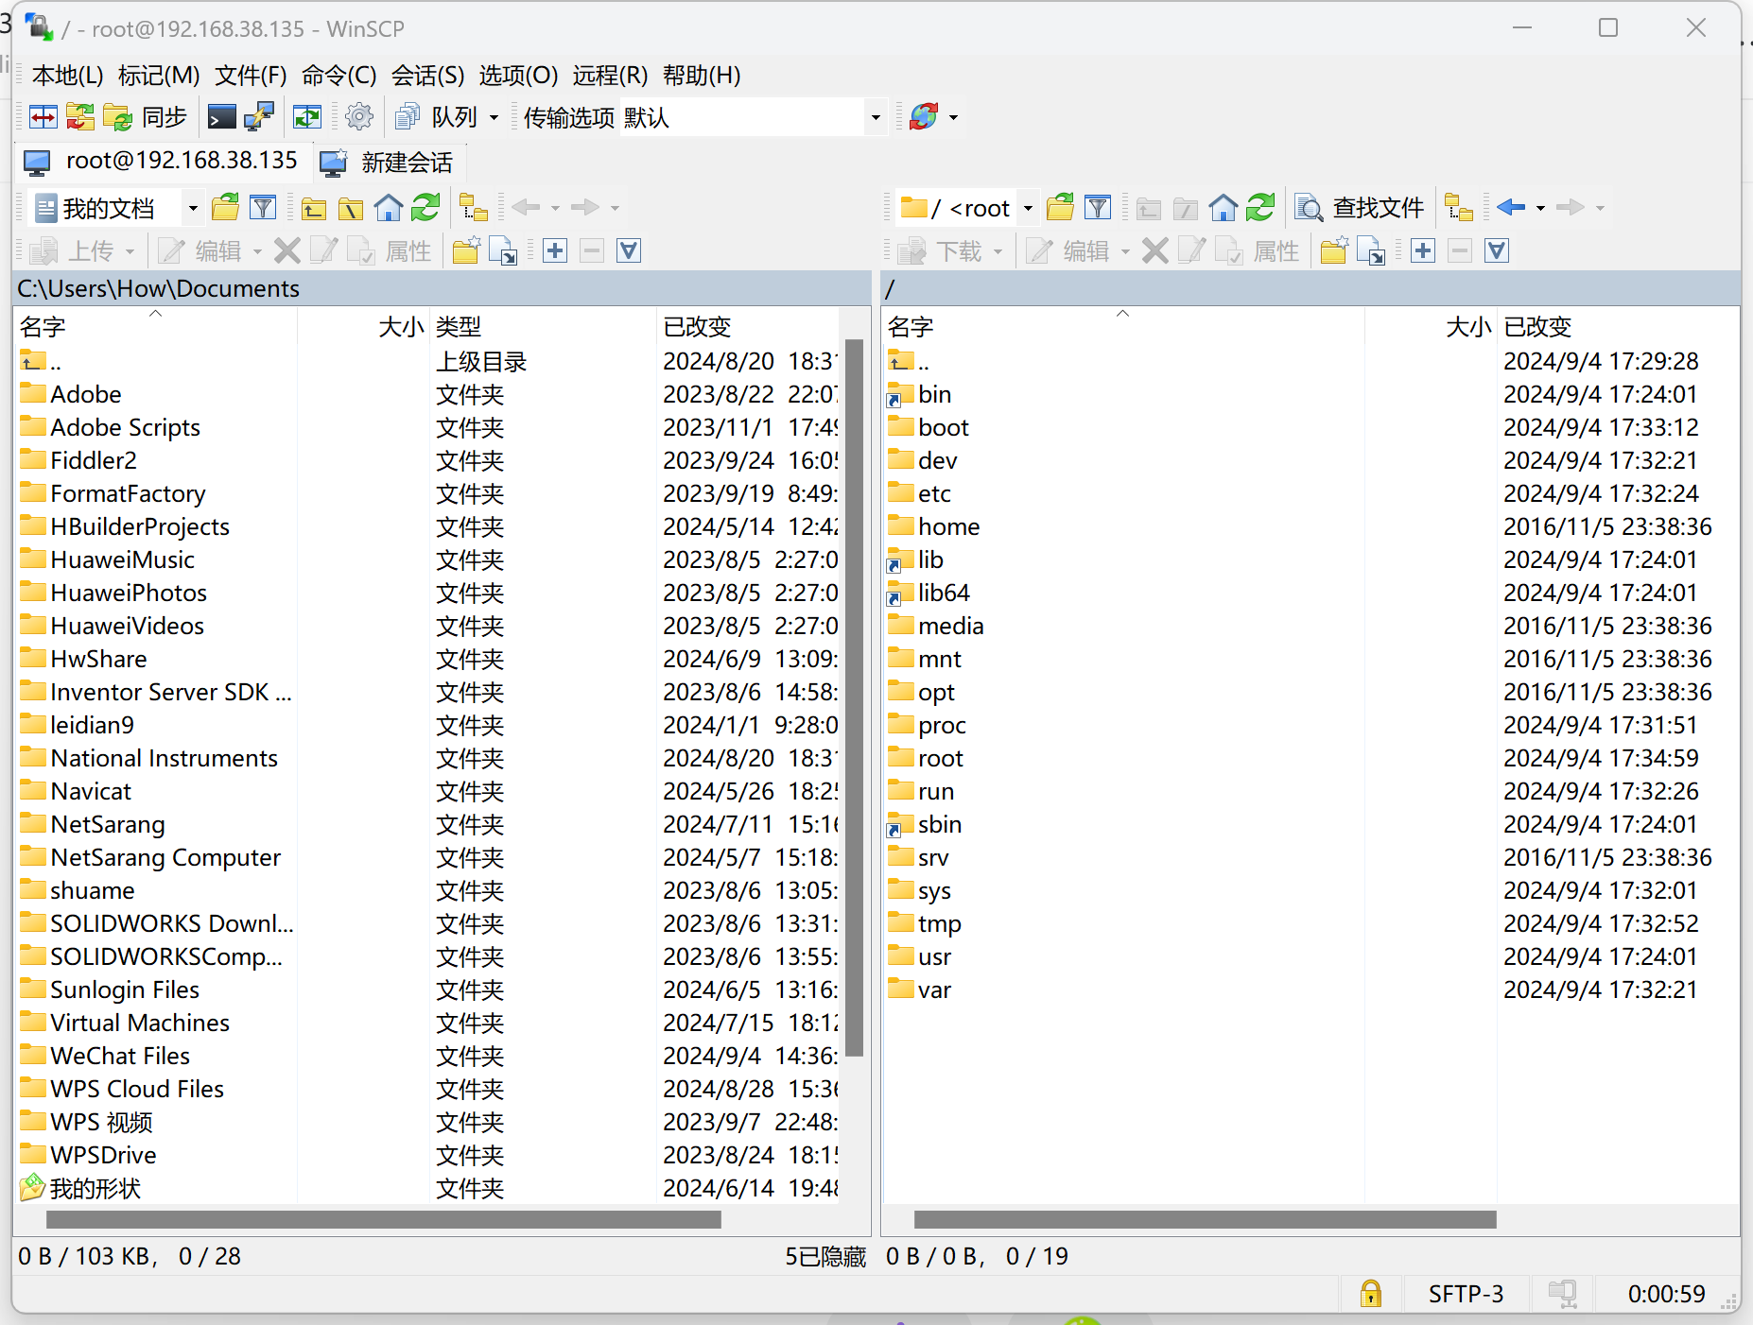Click local select all icon
The width and height of the screenshot is (1753, 1325).
[629, 250]
